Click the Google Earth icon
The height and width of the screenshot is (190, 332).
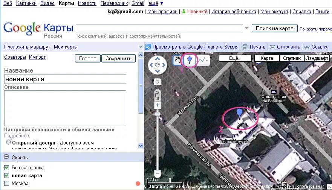tap(148, 47)
